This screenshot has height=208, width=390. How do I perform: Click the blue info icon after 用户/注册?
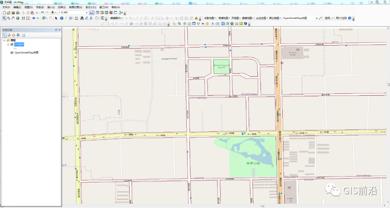(x=350, y=18)
